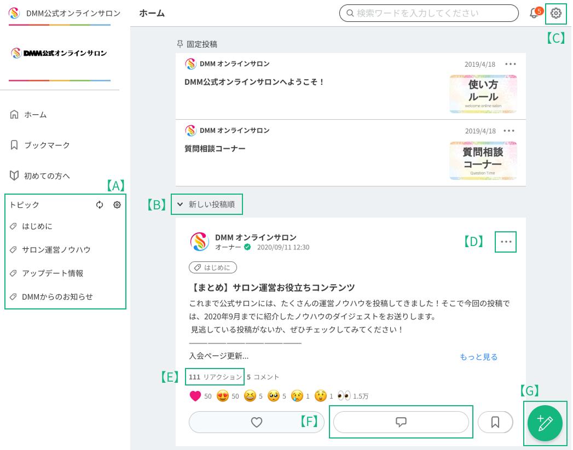Click the avatar of the まとめ post author
The image size is (573, 450).
200,242
